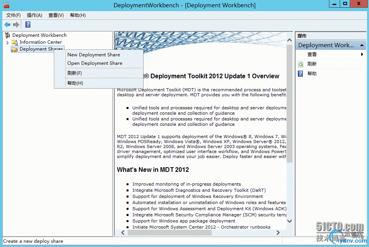Open the 帮助(H) menu in menu bar

tap(78, 15)
